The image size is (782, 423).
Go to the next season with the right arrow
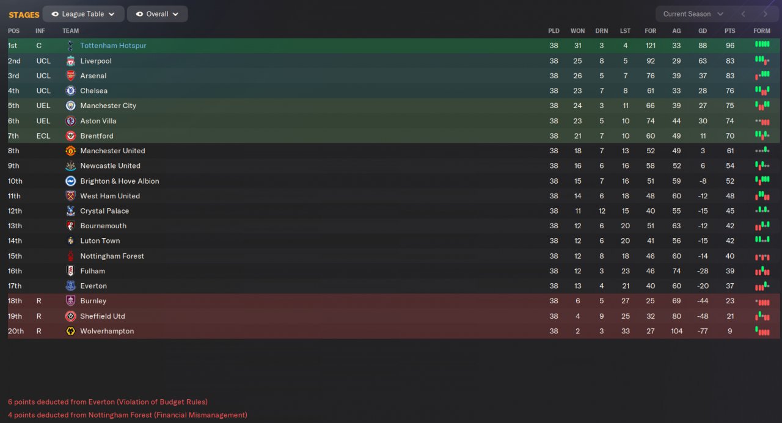(x=765, y=14)
